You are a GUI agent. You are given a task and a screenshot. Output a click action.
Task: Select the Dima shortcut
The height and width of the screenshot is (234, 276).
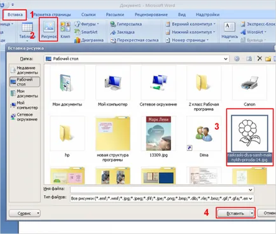pyautogui.click(x=204, y=137)
